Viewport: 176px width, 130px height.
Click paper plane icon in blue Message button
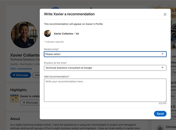pyautogui.click(x=14, y=75)
